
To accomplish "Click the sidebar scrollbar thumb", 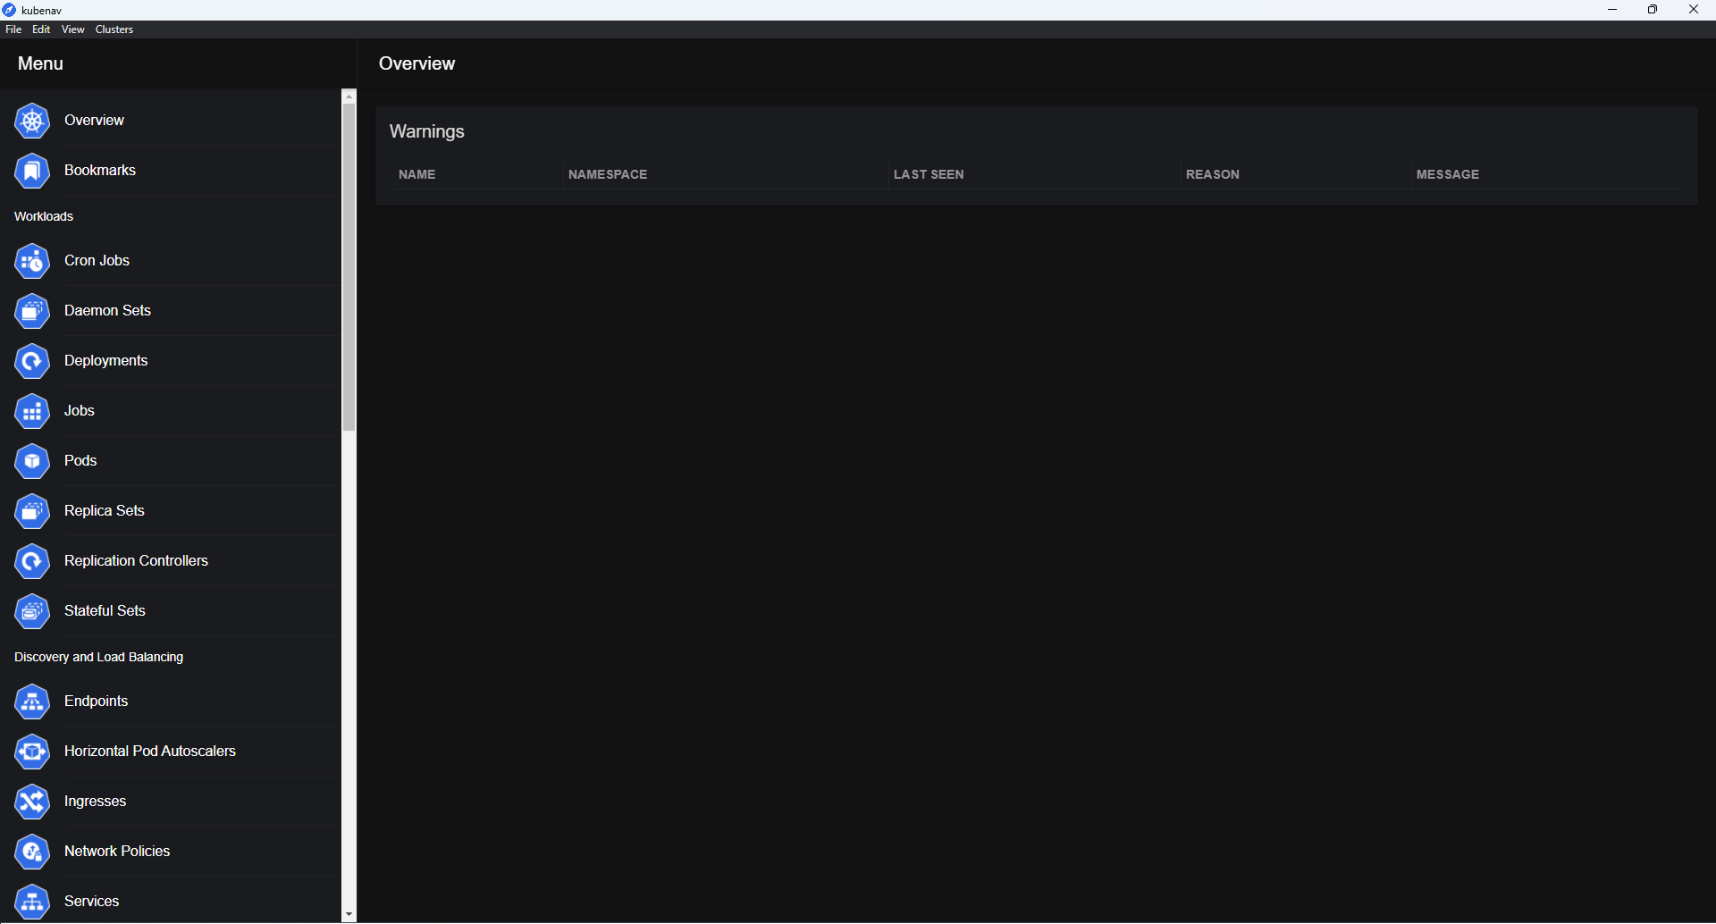I will pyautogui.click(x=349, y=267).
